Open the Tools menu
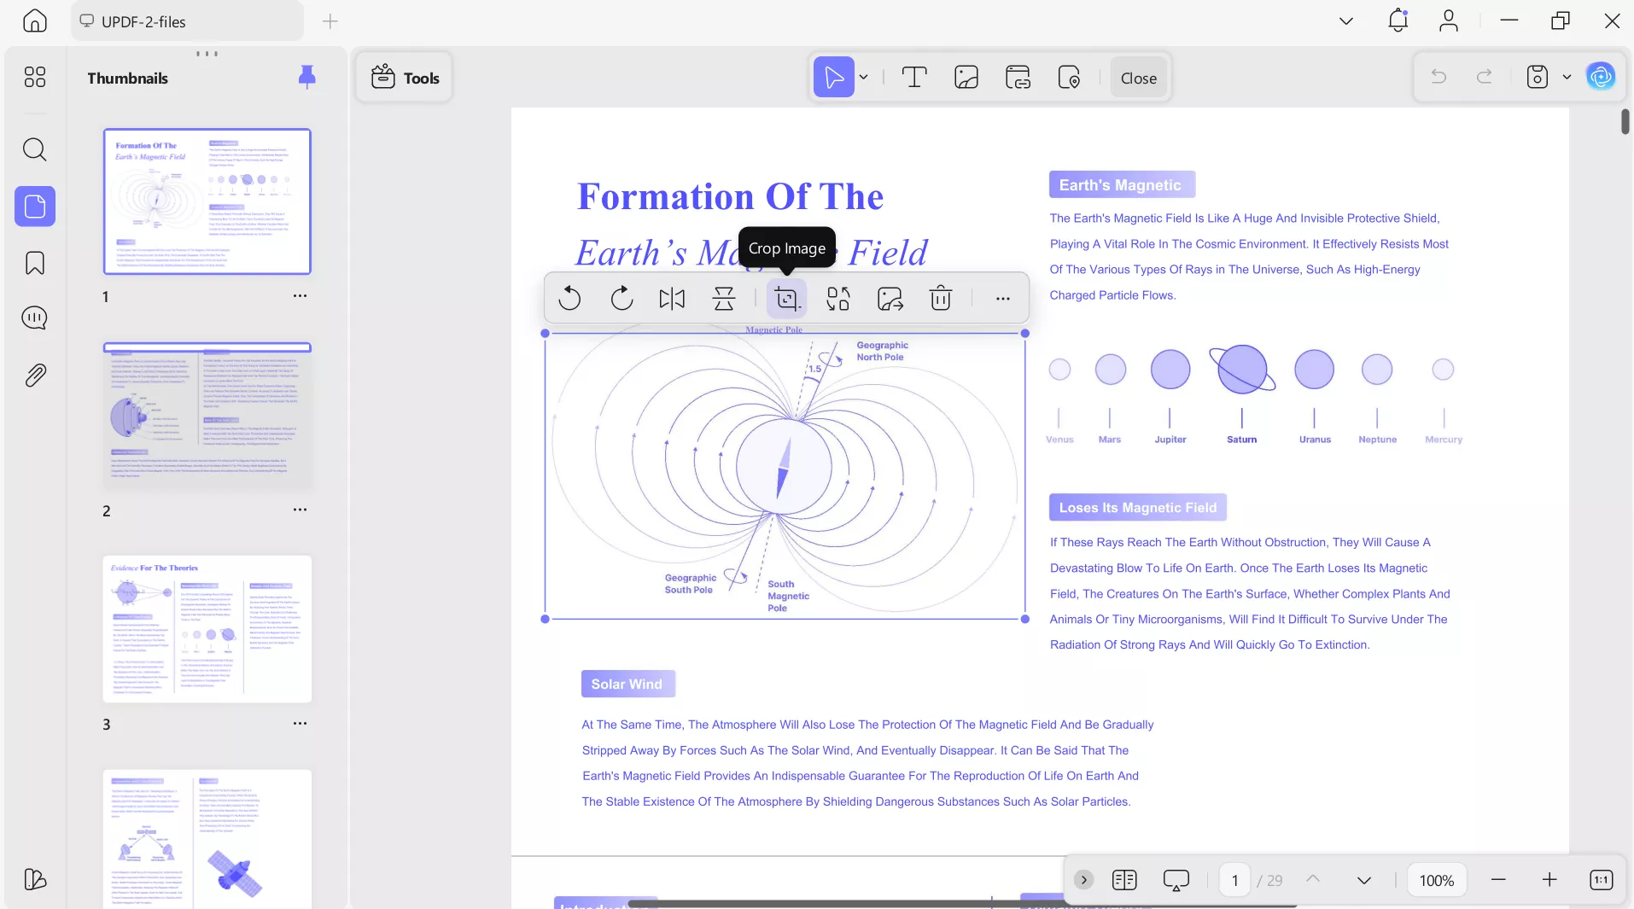This screenshot has height=909, width=1634. click(405, 78)
